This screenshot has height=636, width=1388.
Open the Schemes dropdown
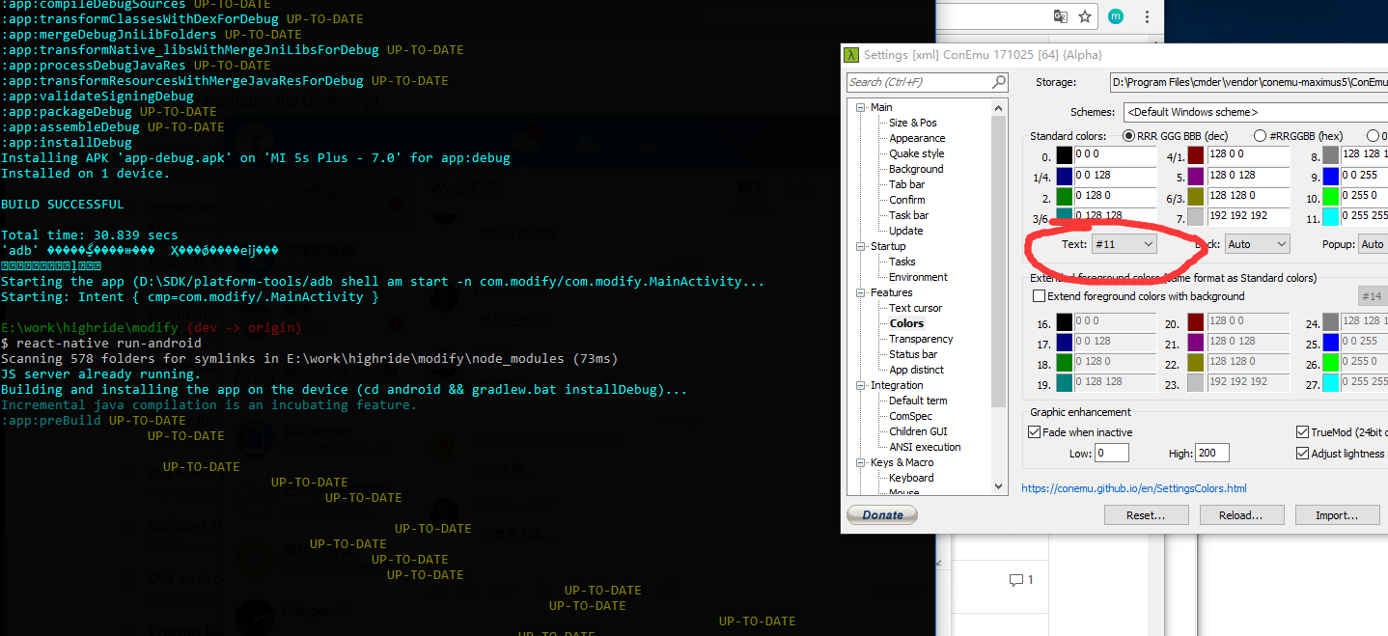(1255, 112)
